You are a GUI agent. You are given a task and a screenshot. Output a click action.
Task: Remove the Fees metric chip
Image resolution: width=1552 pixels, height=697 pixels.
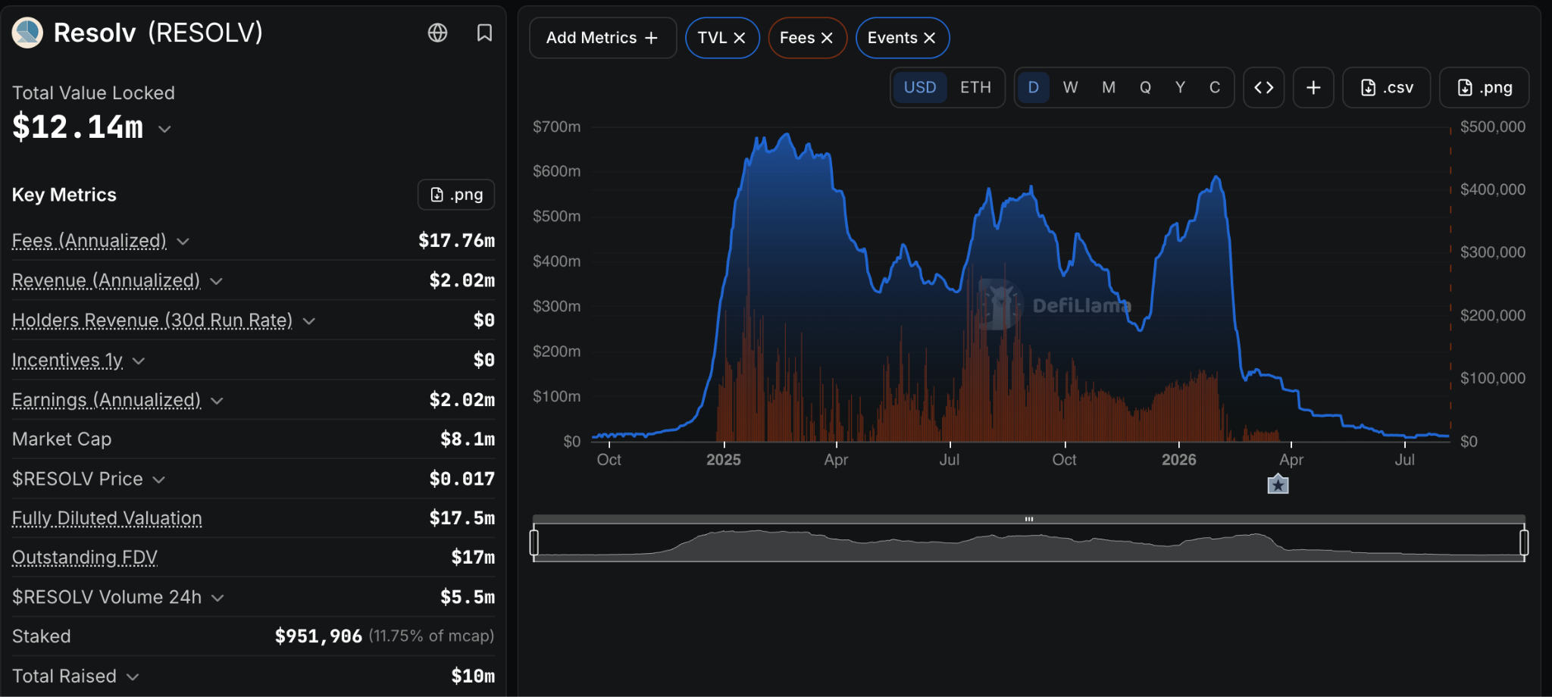[827, 38]
